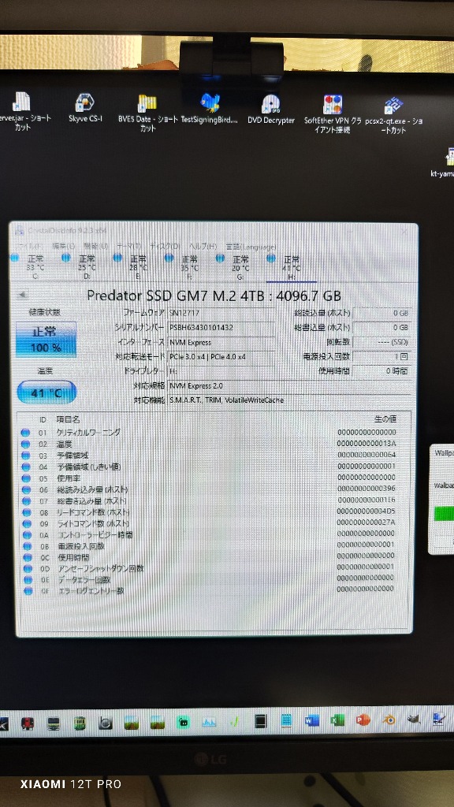This screenshot has height=807, width=454.
Task: Open the ヘルプ(H) menu
Action: [203, 247]
